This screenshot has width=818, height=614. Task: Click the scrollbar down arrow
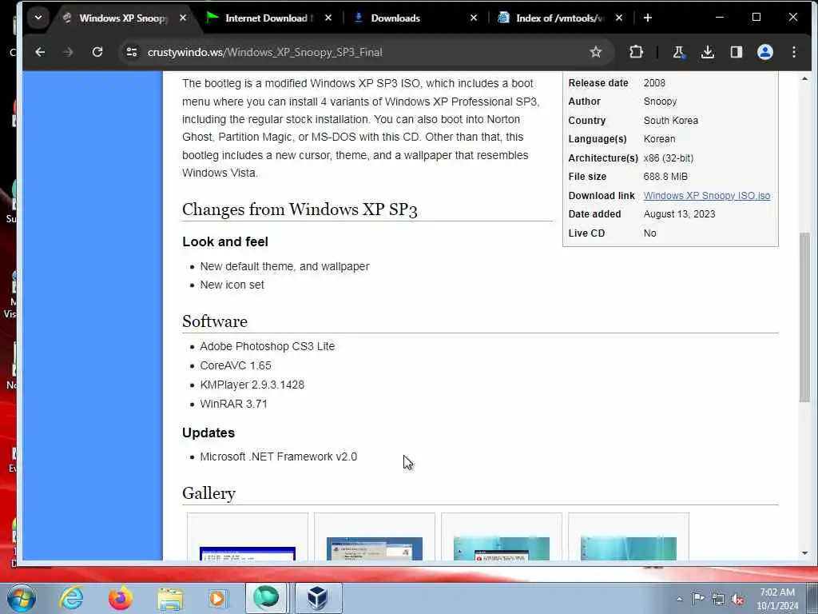(804, 553)
